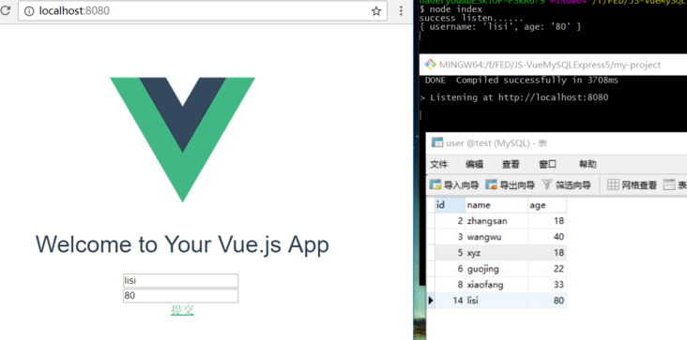687x340 pixels.
Task: Click the age field containing 80
Action: [180, 296]
